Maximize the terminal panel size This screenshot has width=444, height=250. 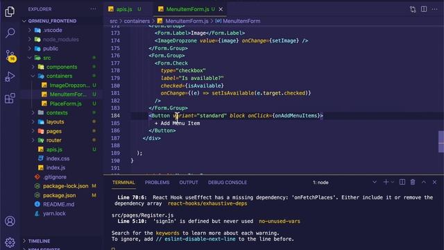[424, 182]
